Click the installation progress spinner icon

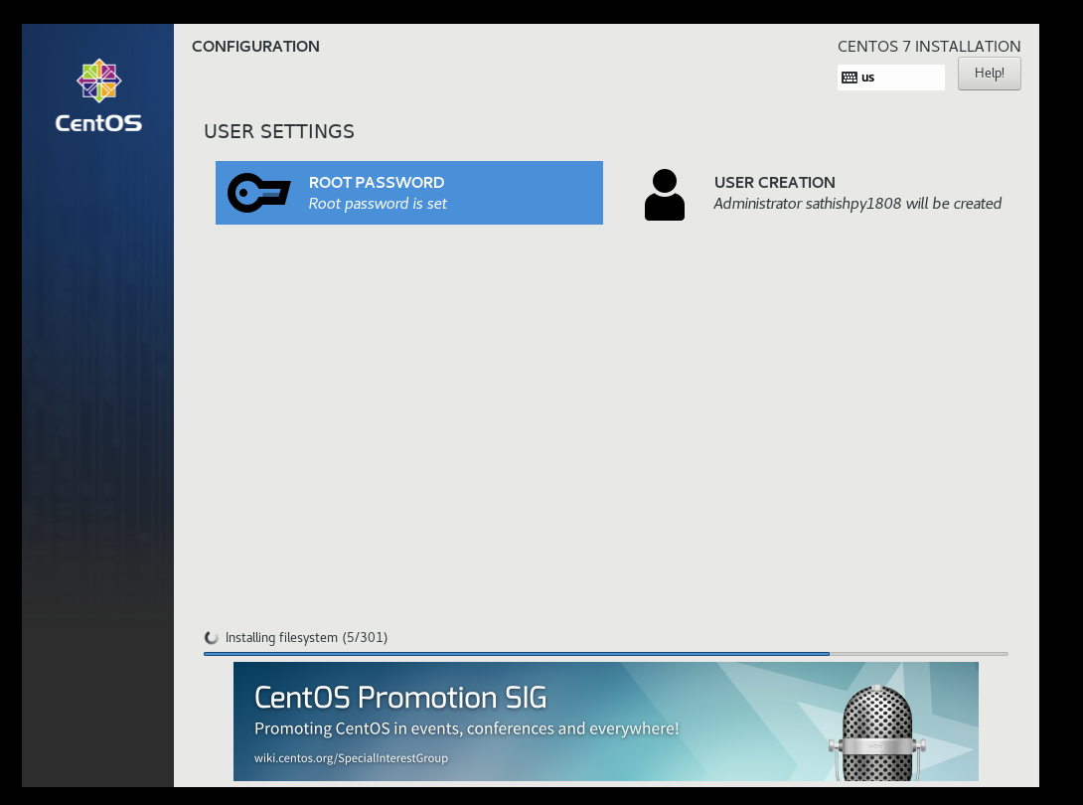212,638
